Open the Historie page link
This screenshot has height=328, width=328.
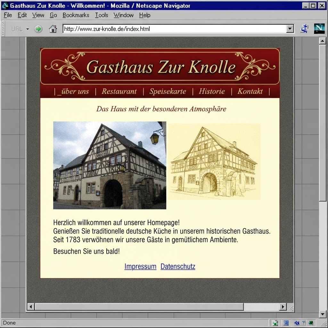(x=212, y=91)
